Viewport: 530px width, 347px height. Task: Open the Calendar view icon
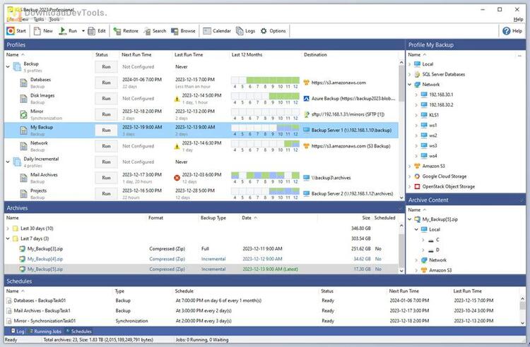[207, 31]
